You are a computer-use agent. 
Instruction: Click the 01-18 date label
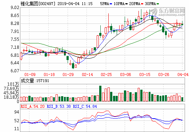(49, 74)
